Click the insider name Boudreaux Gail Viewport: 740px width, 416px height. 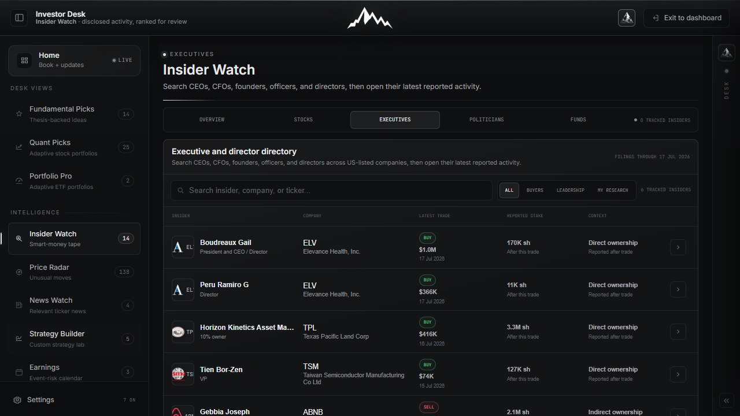(x=225, y=243)
